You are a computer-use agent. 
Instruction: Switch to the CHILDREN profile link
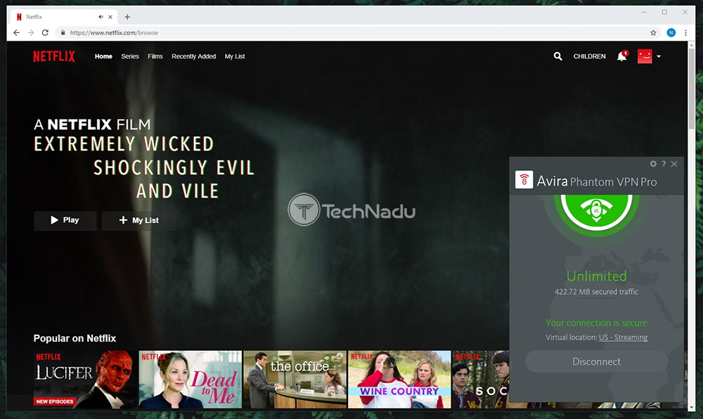[589, 56]
